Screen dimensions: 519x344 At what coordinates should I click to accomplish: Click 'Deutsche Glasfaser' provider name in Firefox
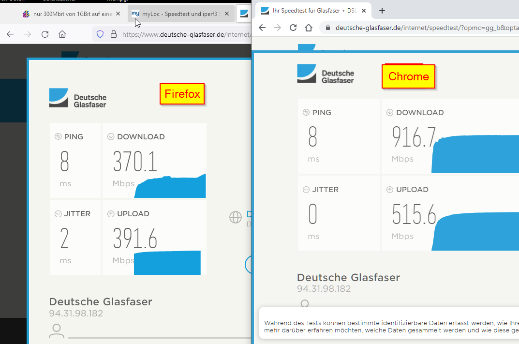[101, 301]
